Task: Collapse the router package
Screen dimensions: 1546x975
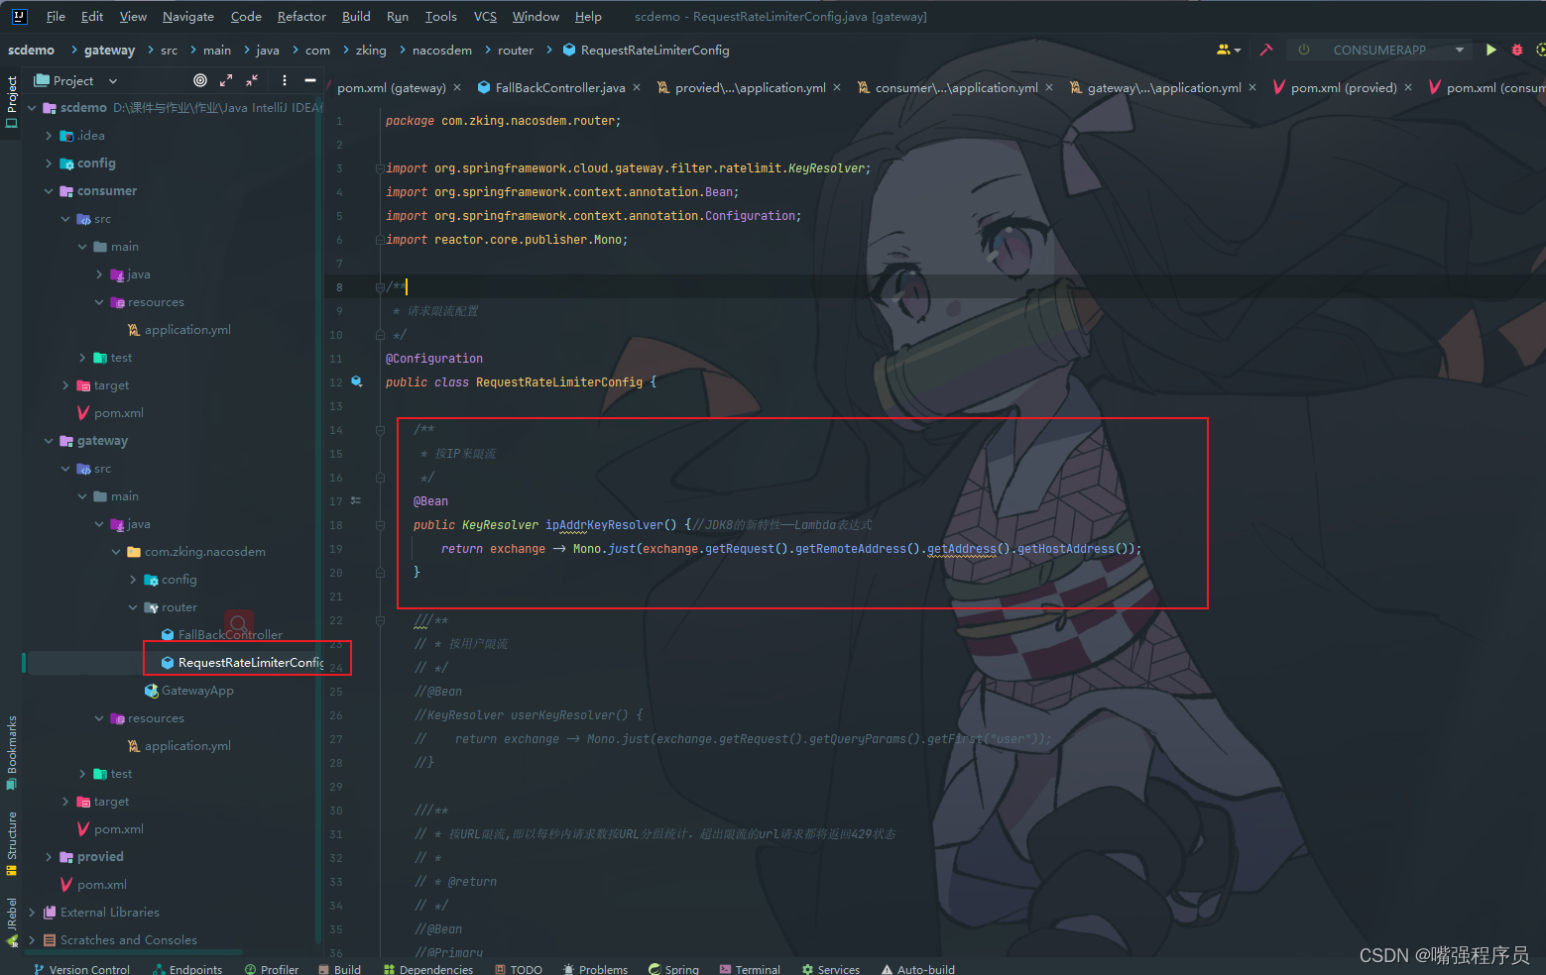Action: tap(133, 606)
